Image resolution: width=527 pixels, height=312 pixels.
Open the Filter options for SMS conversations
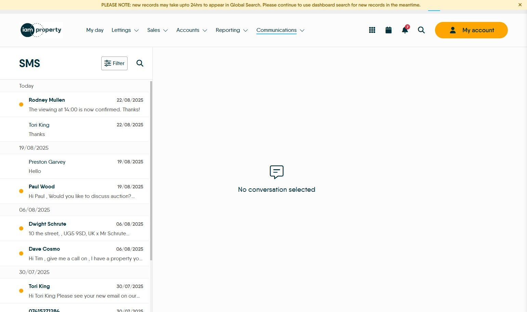pos(114,63)
